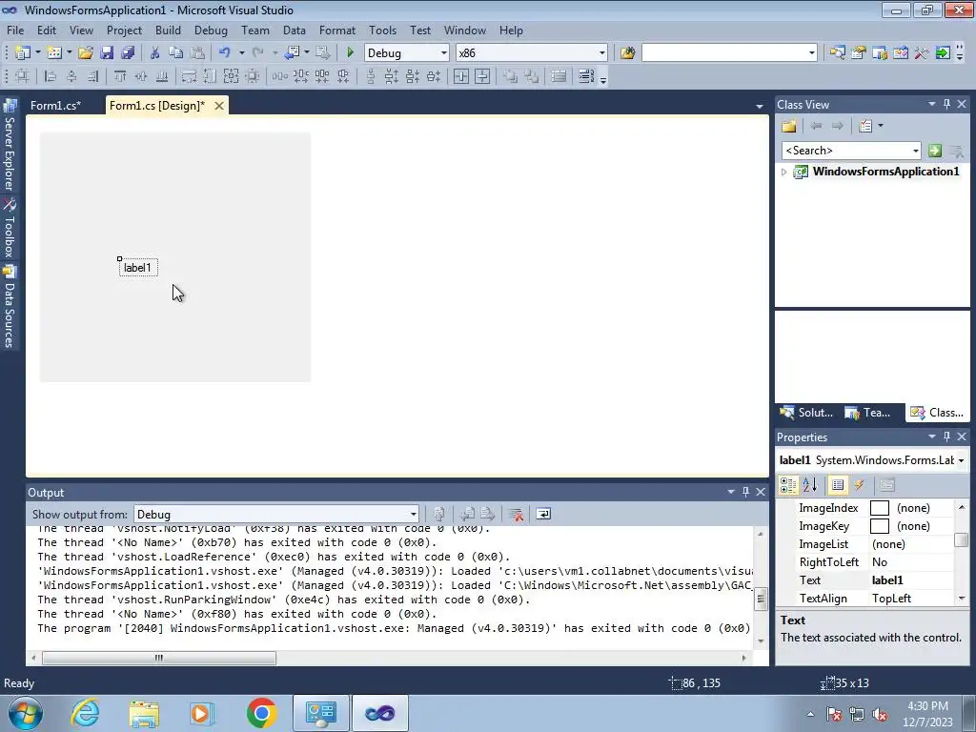Image resolution: width=976 pixels, height=732 pixels.
Task: Click the Align Lefts layout icon
Action: pyautogui.click(x=51, y=76)
